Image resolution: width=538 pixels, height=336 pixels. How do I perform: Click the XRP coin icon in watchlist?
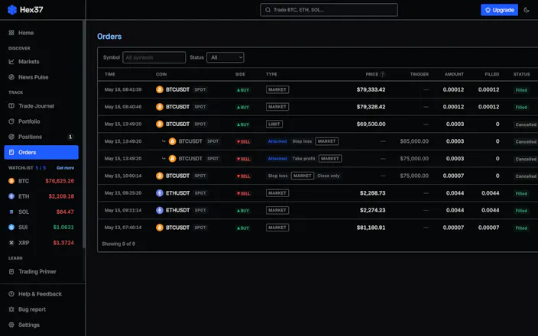tap(11, 243)
